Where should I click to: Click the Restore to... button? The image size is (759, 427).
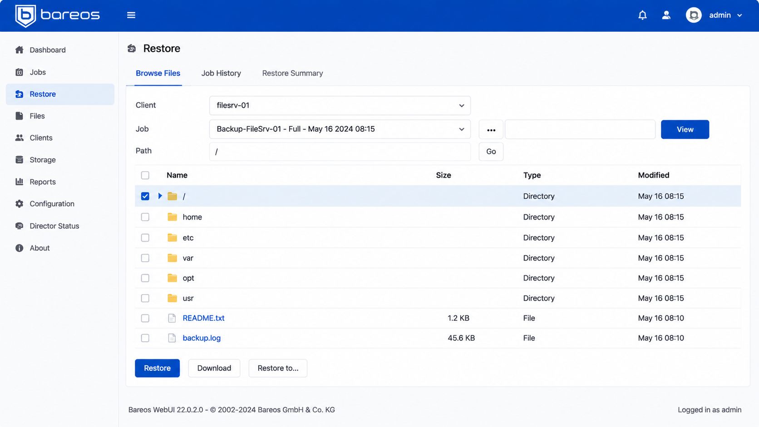[278, 368]
